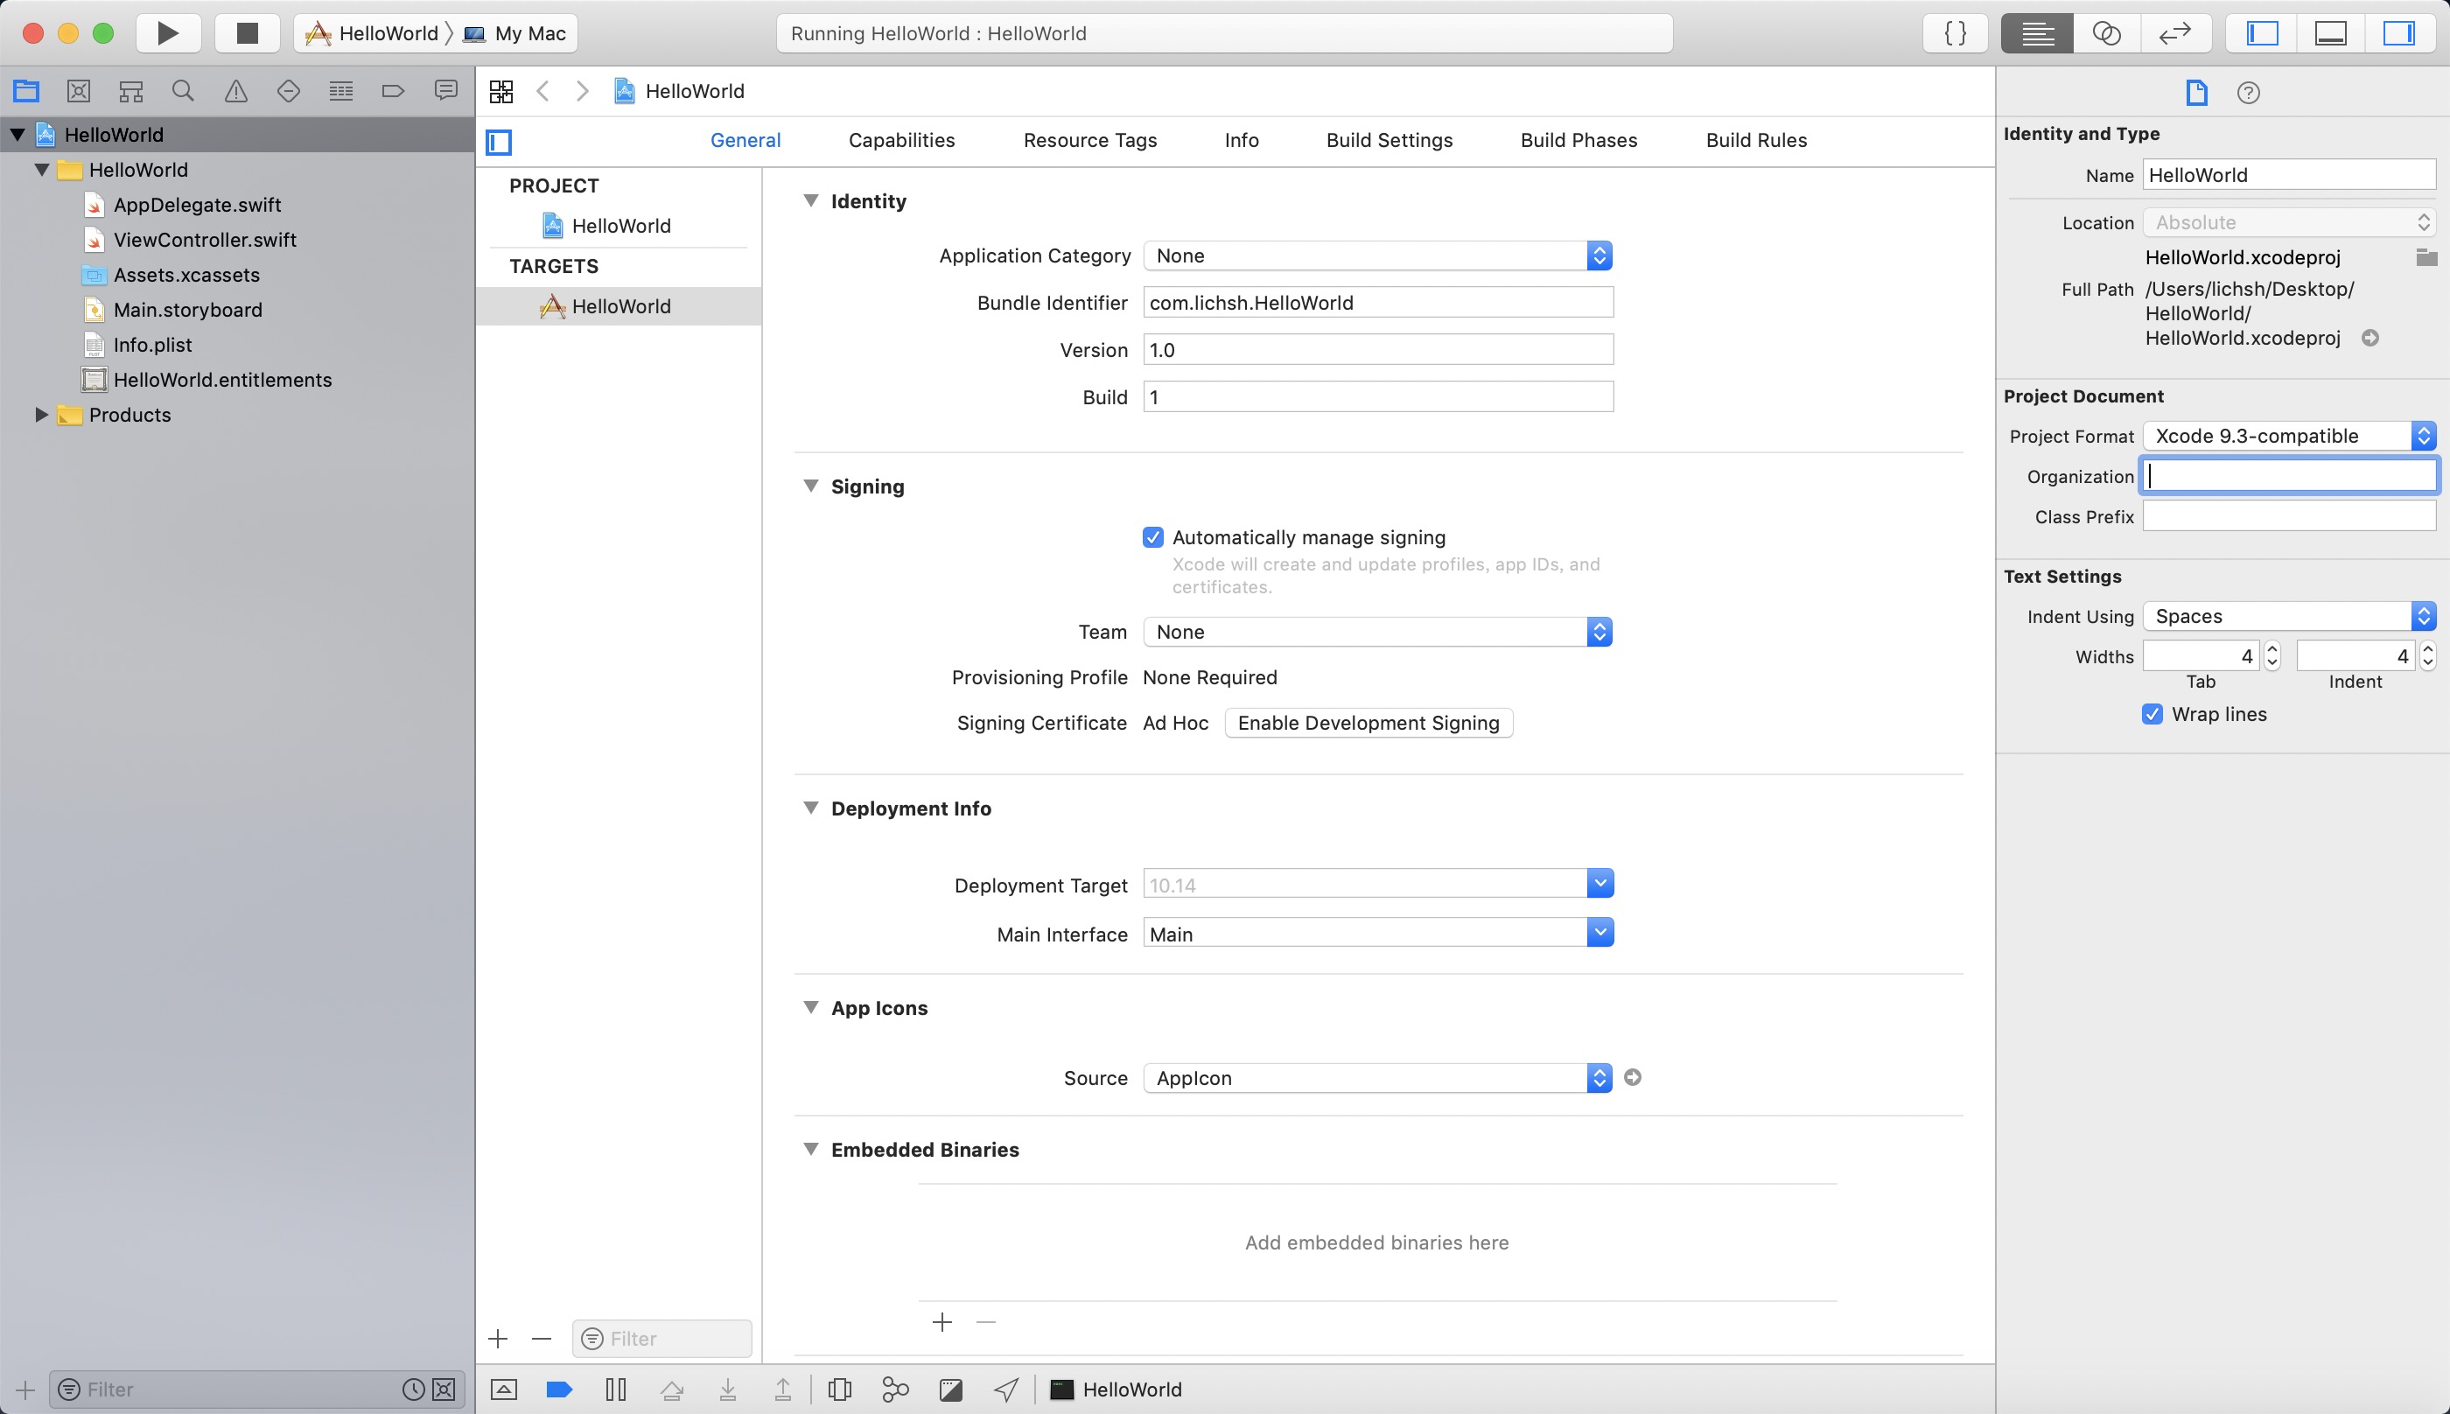Open Debug Memory Graph
Image resolution: width=2450 pixels, height=1414 pixels.
[x=895, y=1389]
